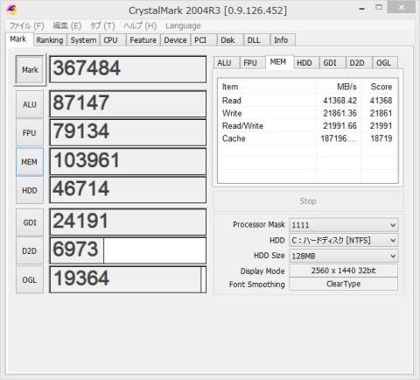The image size is (420, 380).
Task: Click the CrystalMark app icon in title bar
Action: click(x=12, y=10)
